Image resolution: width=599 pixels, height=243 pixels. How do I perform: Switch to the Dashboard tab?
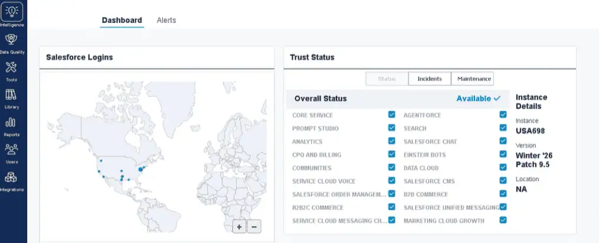coord(122,20)
